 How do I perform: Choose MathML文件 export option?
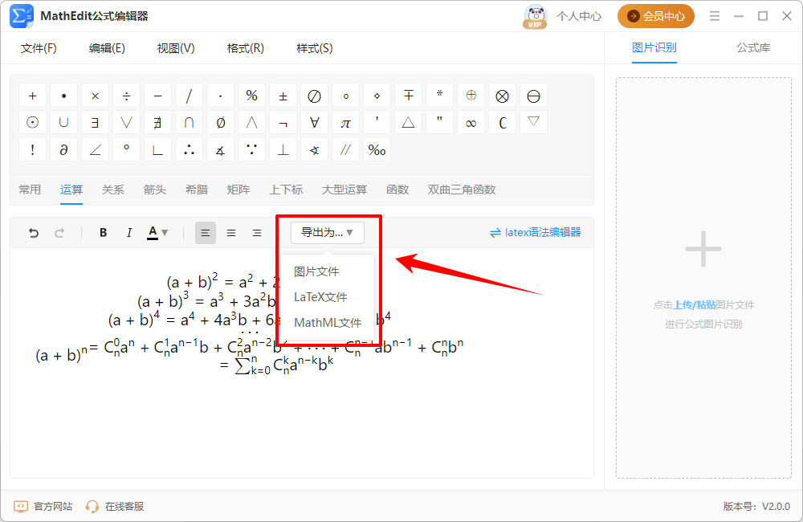point(328,323)
